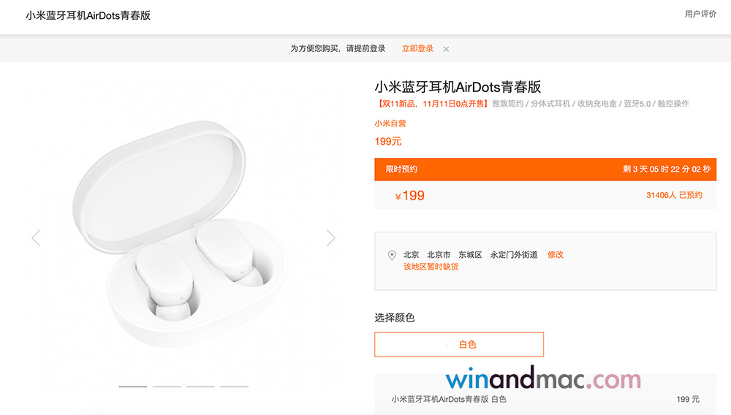Open the 用户评价 tab
Viewport: 731px width, 415px height.
[700, 14]
